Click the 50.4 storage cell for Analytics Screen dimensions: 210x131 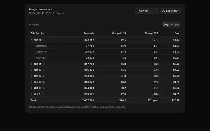pyautogui.click(x=156, y=58)
